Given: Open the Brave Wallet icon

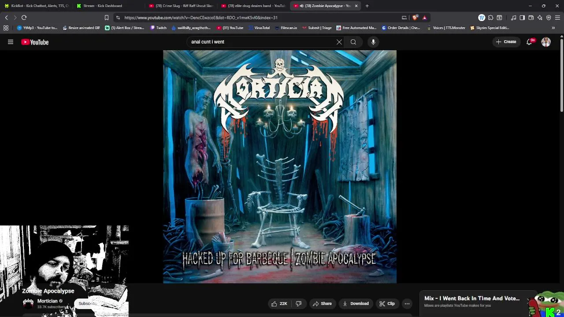Looking at the screenshot, I should [x=531, y=18].
